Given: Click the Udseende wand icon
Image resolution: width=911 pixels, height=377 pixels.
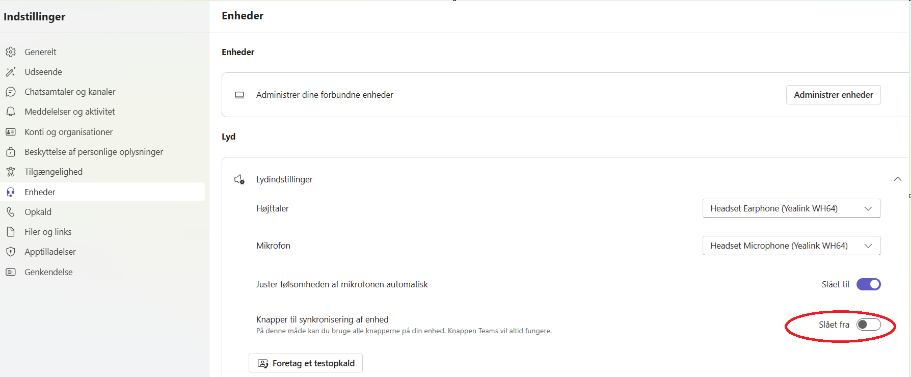Looking at the screenshot, I should coord(11,72).
